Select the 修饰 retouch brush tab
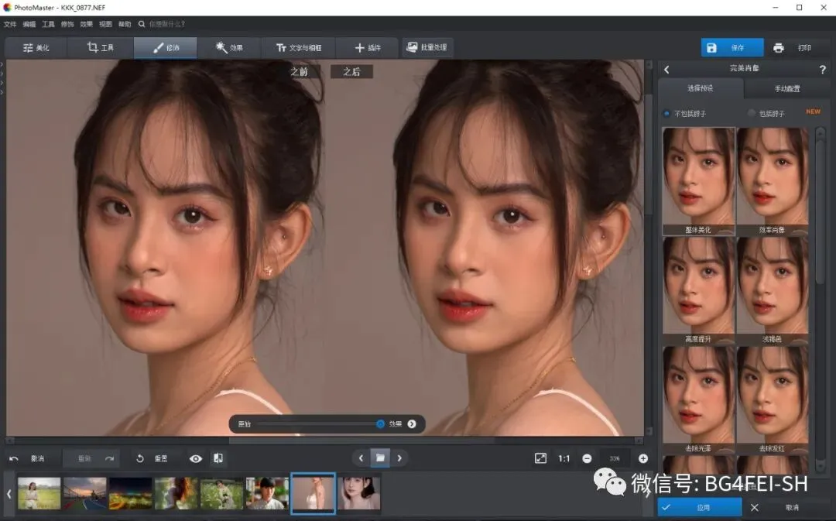This screenshot has width=836, height=521. click(166, 47)
